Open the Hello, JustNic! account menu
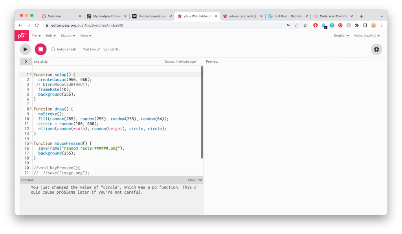Viewport: 402px width, 234px height. (367, 36)
